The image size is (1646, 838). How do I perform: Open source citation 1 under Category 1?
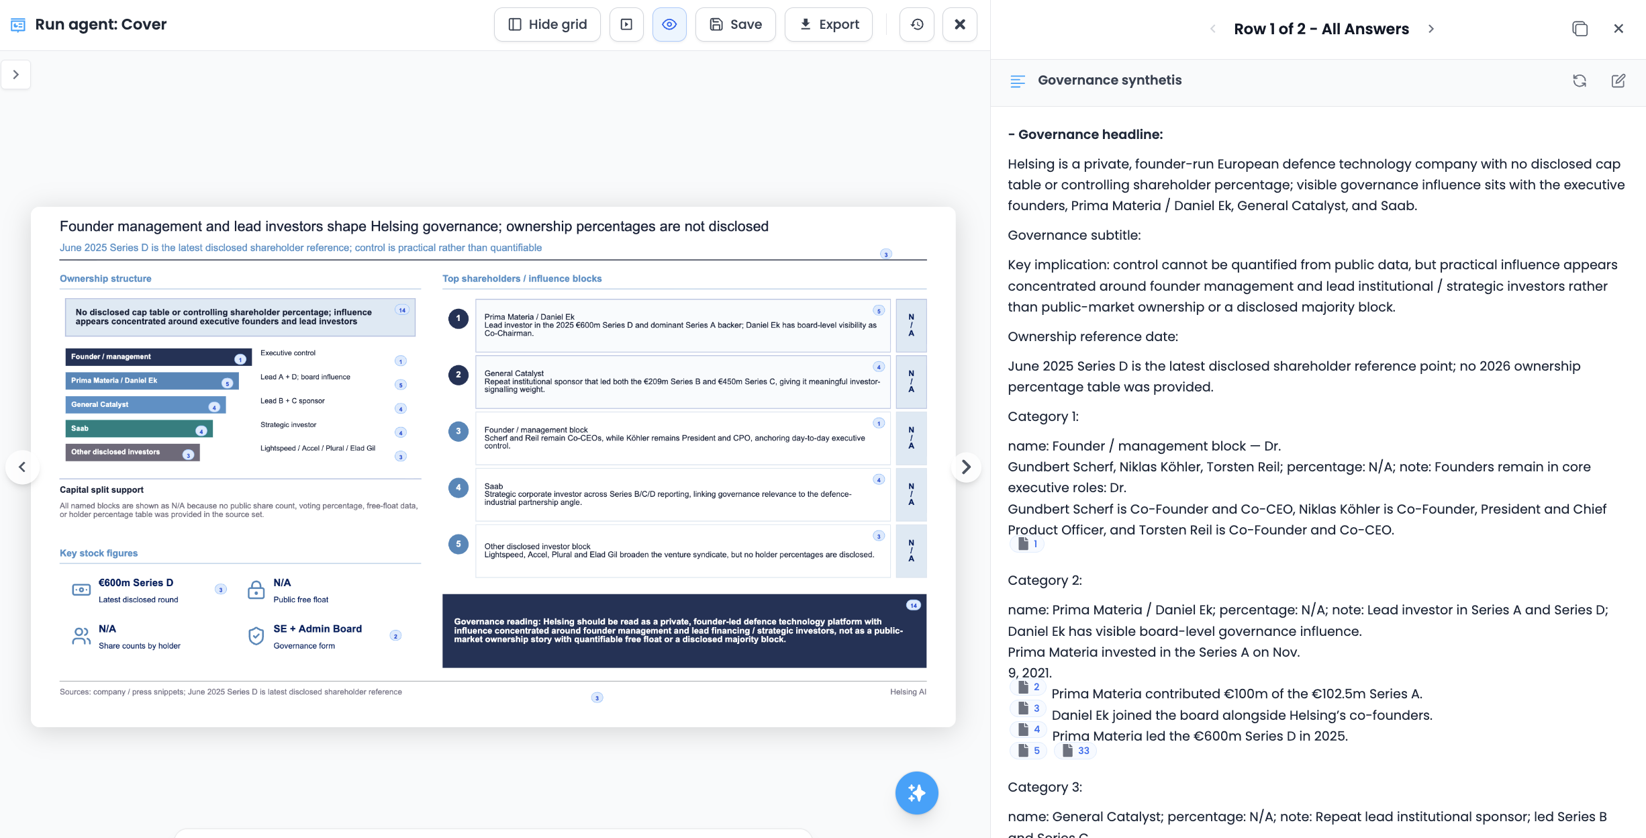(x=1027, y=544)
